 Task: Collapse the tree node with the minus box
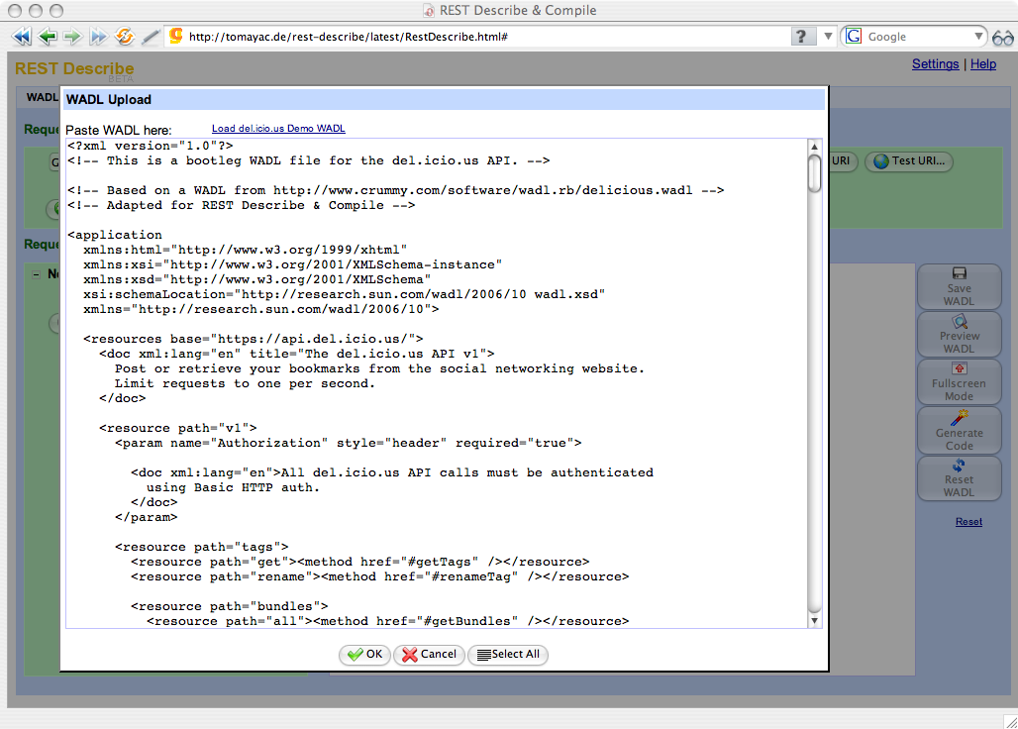coord(37,274)
